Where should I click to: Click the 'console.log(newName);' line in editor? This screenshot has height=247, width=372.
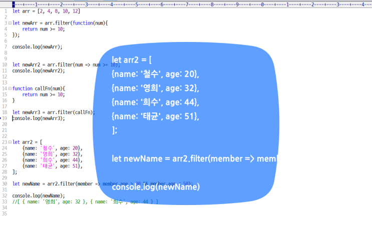(39, 195)
